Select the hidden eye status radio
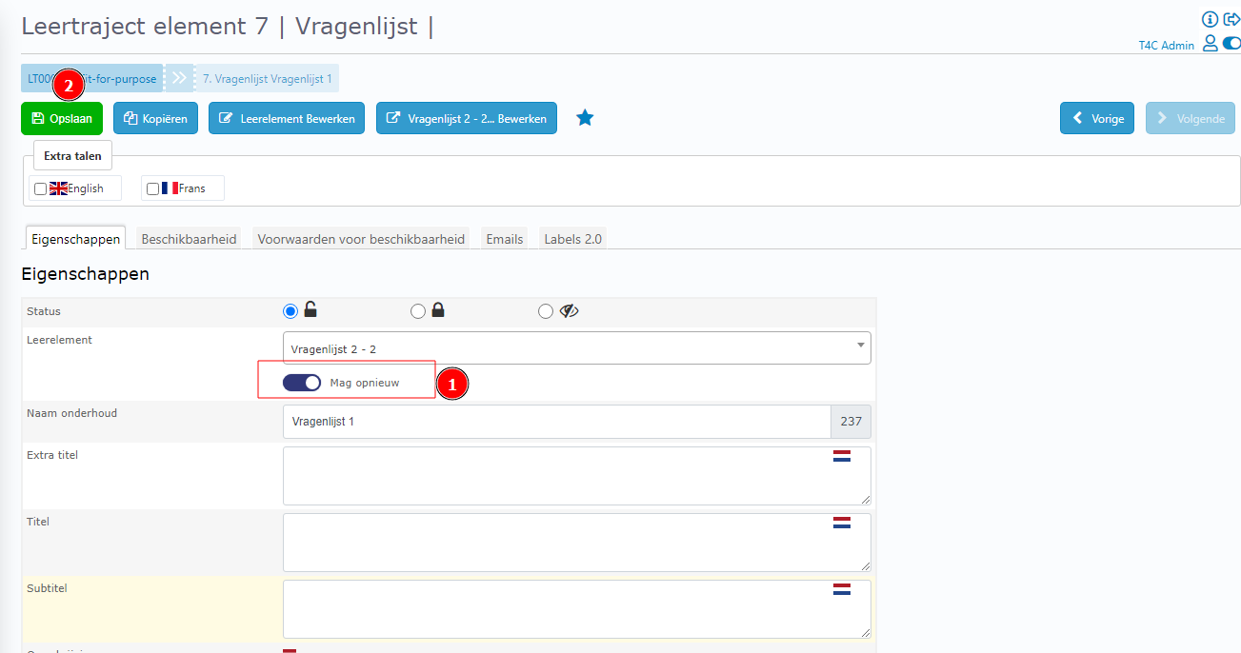 [545, 311]
